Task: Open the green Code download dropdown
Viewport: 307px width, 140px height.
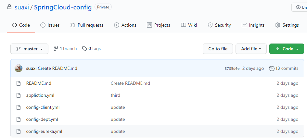Action: point(287,49)
